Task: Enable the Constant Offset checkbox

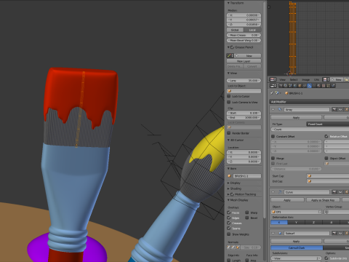Action: point(273,136)
